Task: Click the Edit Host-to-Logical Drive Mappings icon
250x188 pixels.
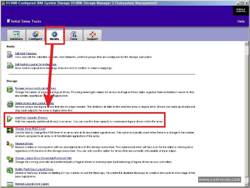Action: pyautogui.click(x=10, y=65)
